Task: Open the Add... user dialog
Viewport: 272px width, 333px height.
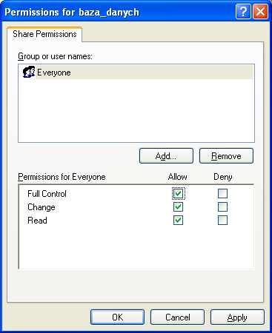Action: coord(166,156)
